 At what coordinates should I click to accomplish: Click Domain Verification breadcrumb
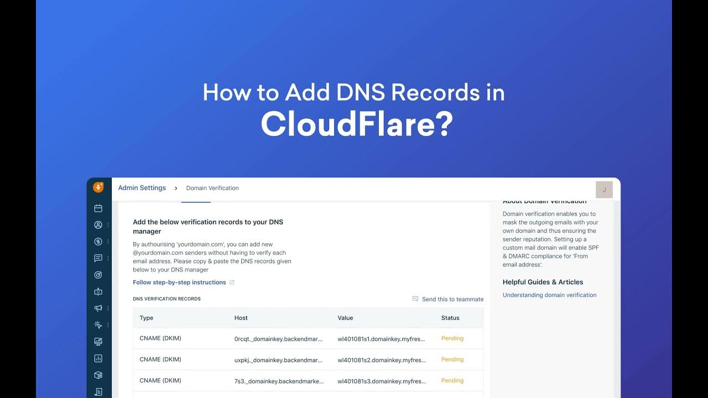click(212, 188)
